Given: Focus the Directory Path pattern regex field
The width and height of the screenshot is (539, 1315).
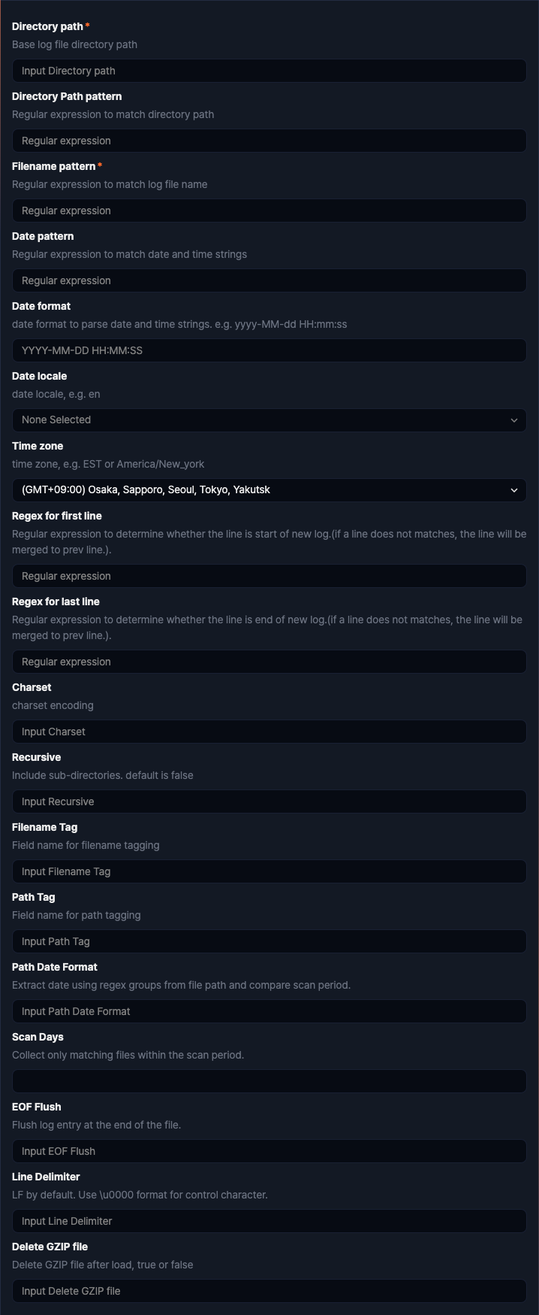Looking at the screenshot, I should (269, 140).
